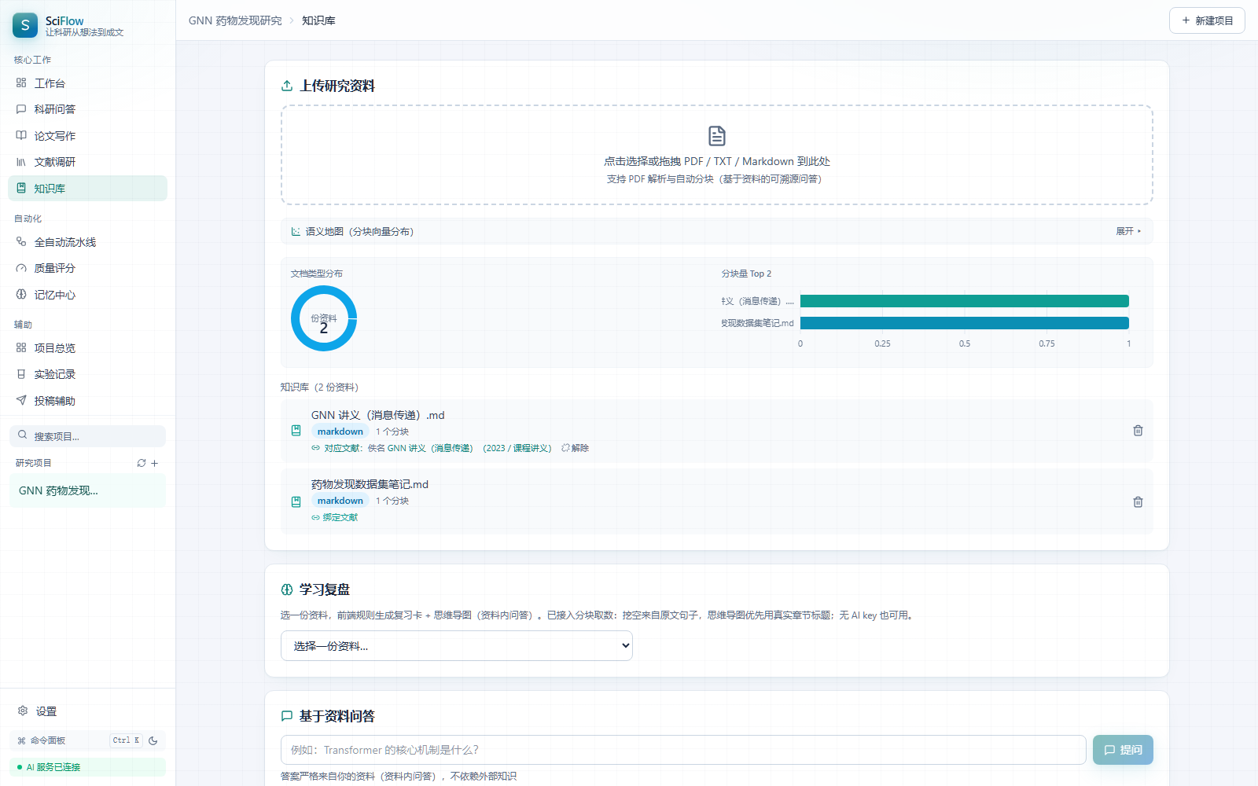Go to 科研问答 in the sidebar
This screenshot has height=786, width=1258.
point(87,109)
